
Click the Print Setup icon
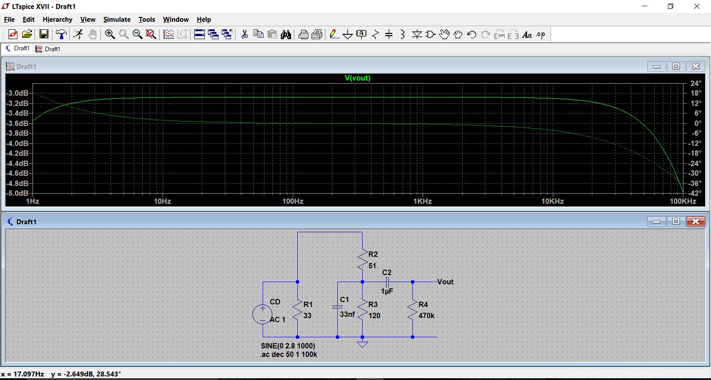[x=317, y=34]
